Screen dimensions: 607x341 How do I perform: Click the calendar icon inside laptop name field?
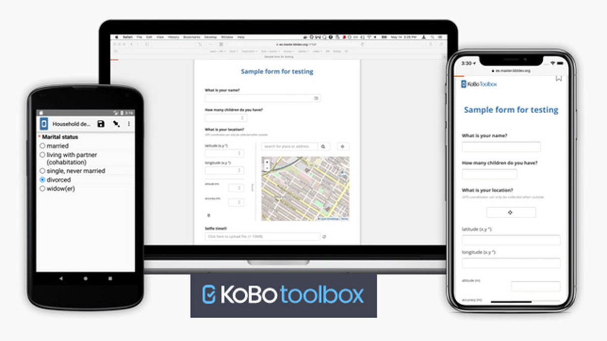tap(316, 99)
